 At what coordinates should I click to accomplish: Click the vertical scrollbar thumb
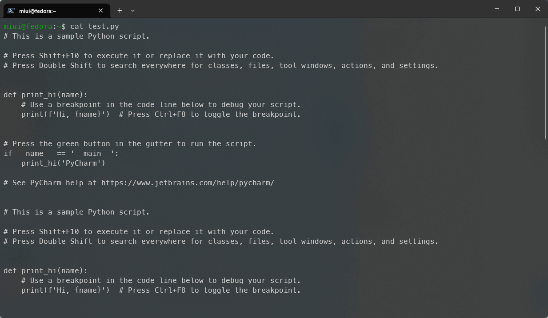point(545,82)
